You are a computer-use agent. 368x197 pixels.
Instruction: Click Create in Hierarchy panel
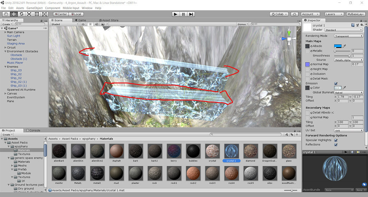point(7,24)
